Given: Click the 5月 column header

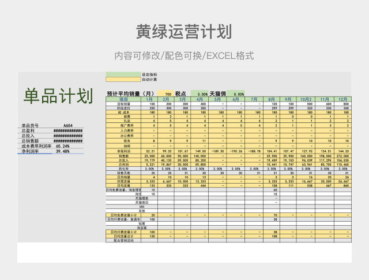Looking at the screenshot, I should [217, 99].
